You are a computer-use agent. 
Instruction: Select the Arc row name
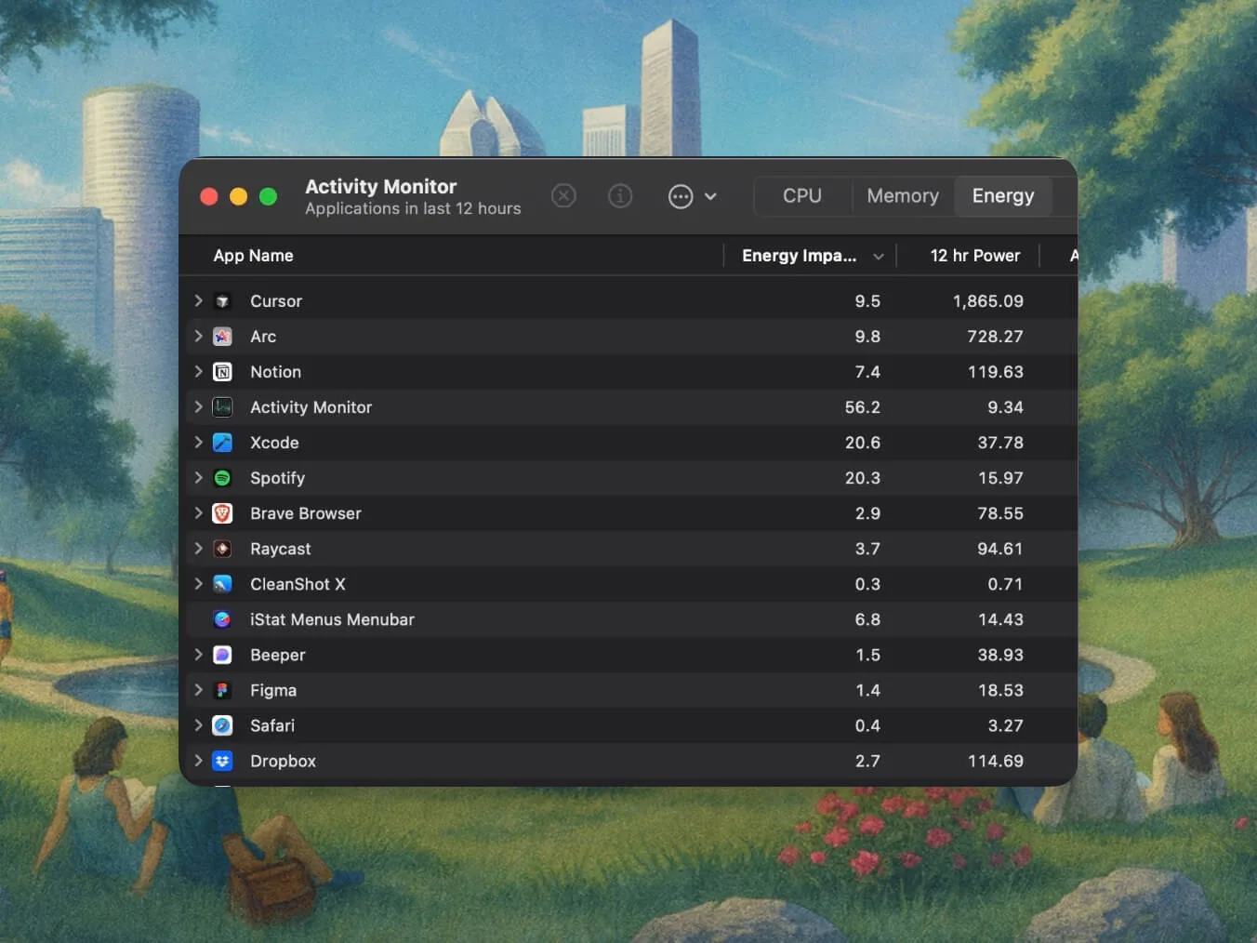(263, 337)
